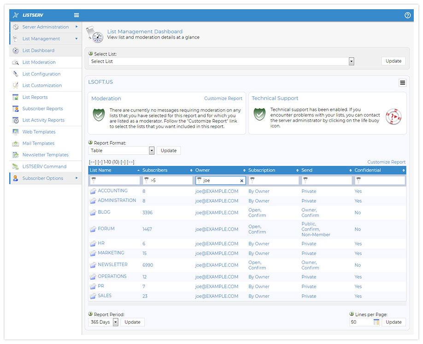Go to next page [>] link

point(123,162)
